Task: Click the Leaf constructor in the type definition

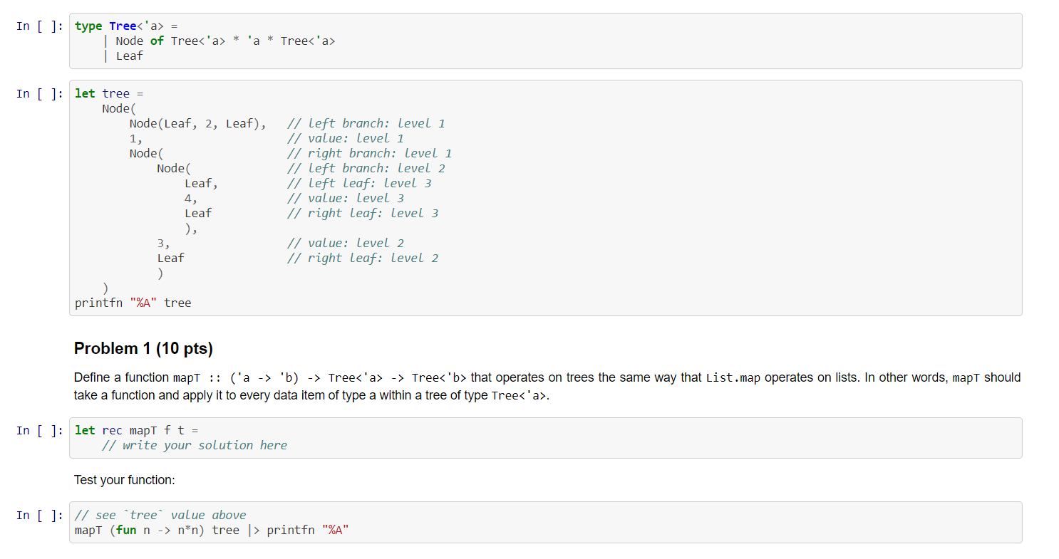Action: 130,56
